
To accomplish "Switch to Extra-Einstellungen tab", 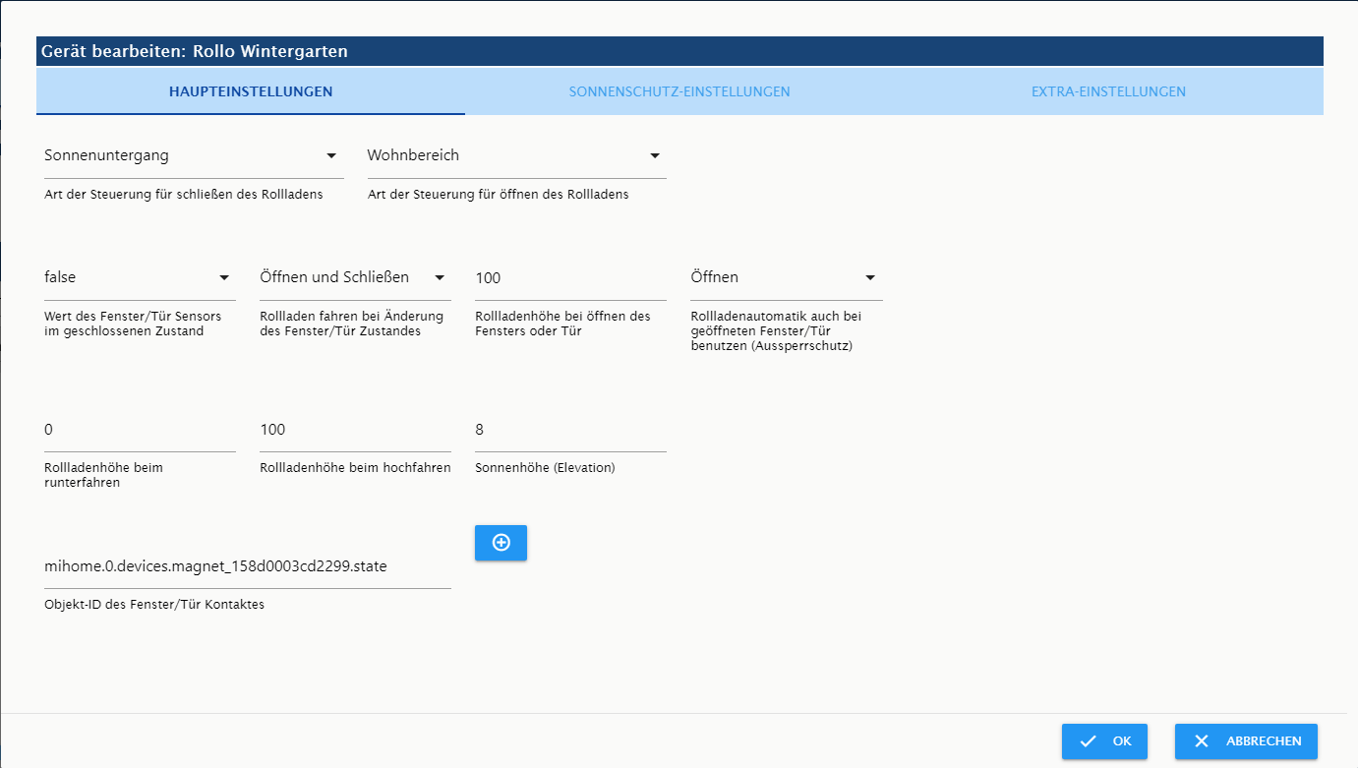I will point(1108,91).
